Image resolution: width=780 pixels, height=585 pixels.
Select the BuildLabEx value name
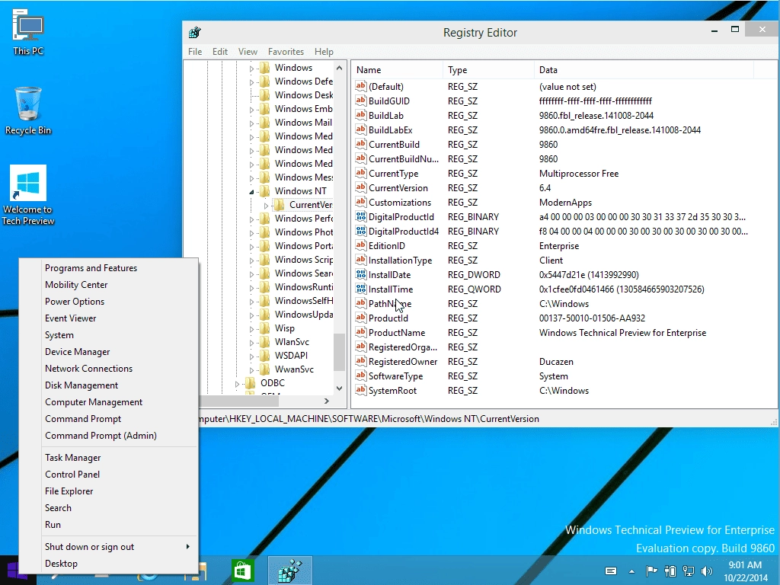(391, 130)
